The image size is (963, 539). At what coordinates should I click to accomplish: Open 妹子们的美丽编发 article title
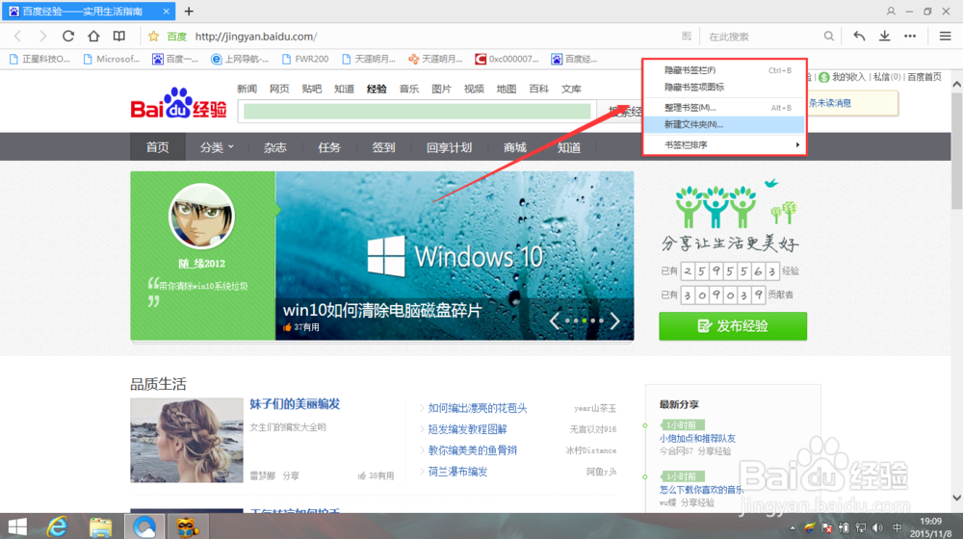pos(295,404)
